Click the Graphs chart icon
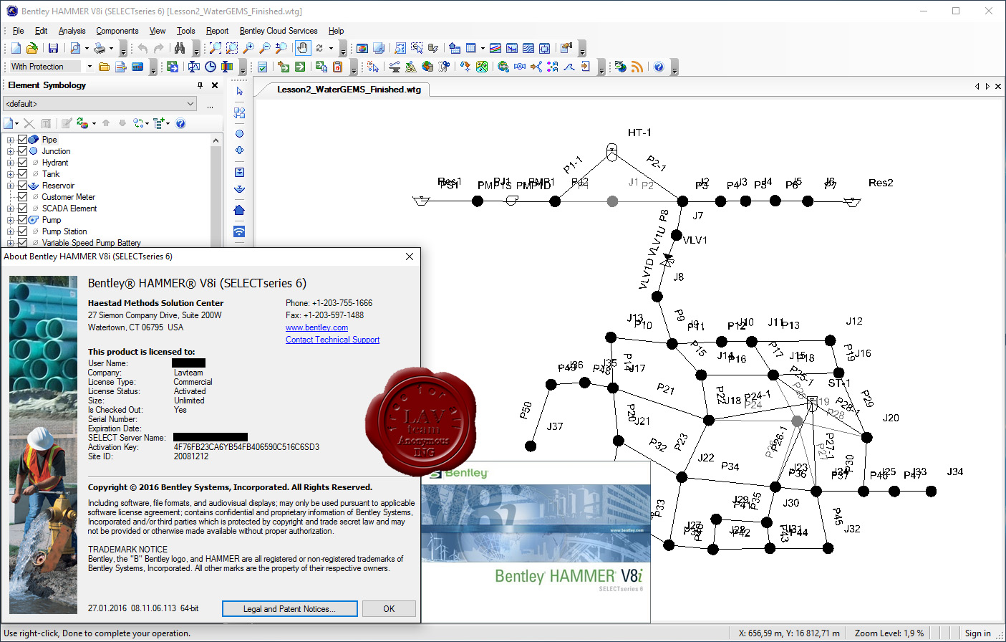Viewport: 1006px width, 642px height. pyautogui.click(x=495, y=48)
